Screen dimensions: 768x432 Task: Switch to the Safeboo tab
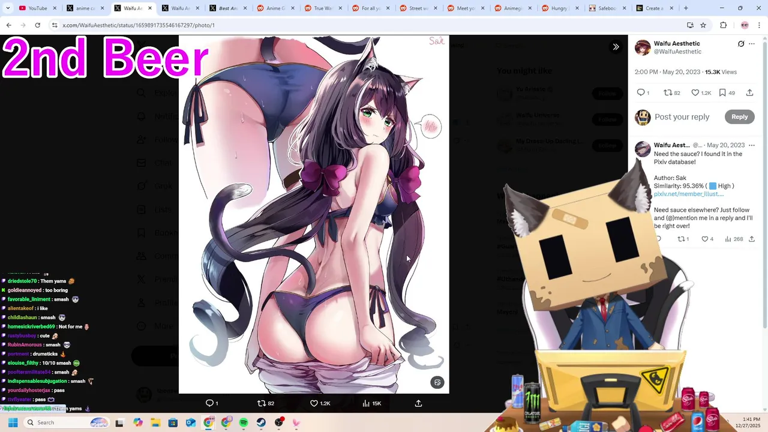pos(608,8)
